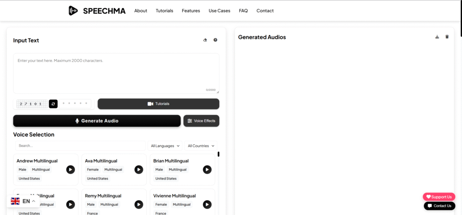Open the Contact Us chat button

[x=439, y=206]
